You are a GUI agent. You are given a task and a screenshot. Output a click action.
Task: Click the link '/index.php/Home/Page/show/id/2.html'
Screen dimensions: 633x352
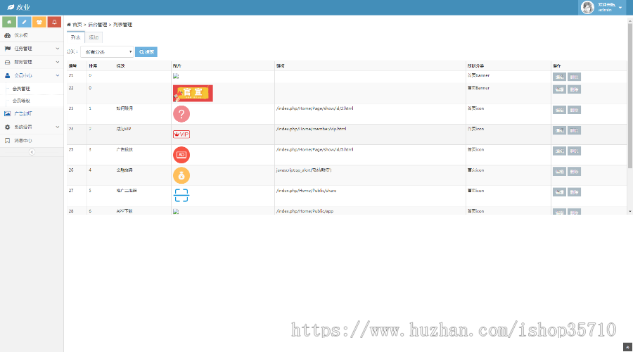[315, 108]
